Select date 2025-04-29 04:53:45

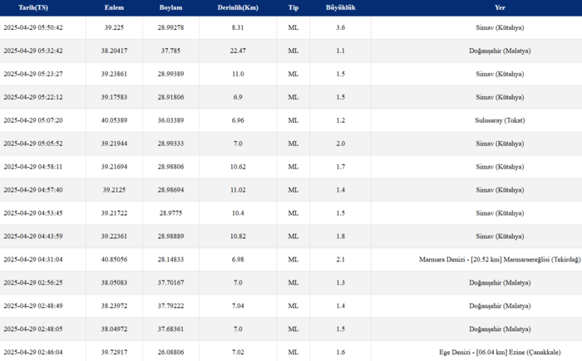[x=33, y=213]
